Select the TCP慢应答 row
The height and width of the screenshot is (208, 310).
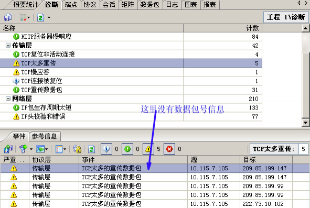tap(131, 72)
